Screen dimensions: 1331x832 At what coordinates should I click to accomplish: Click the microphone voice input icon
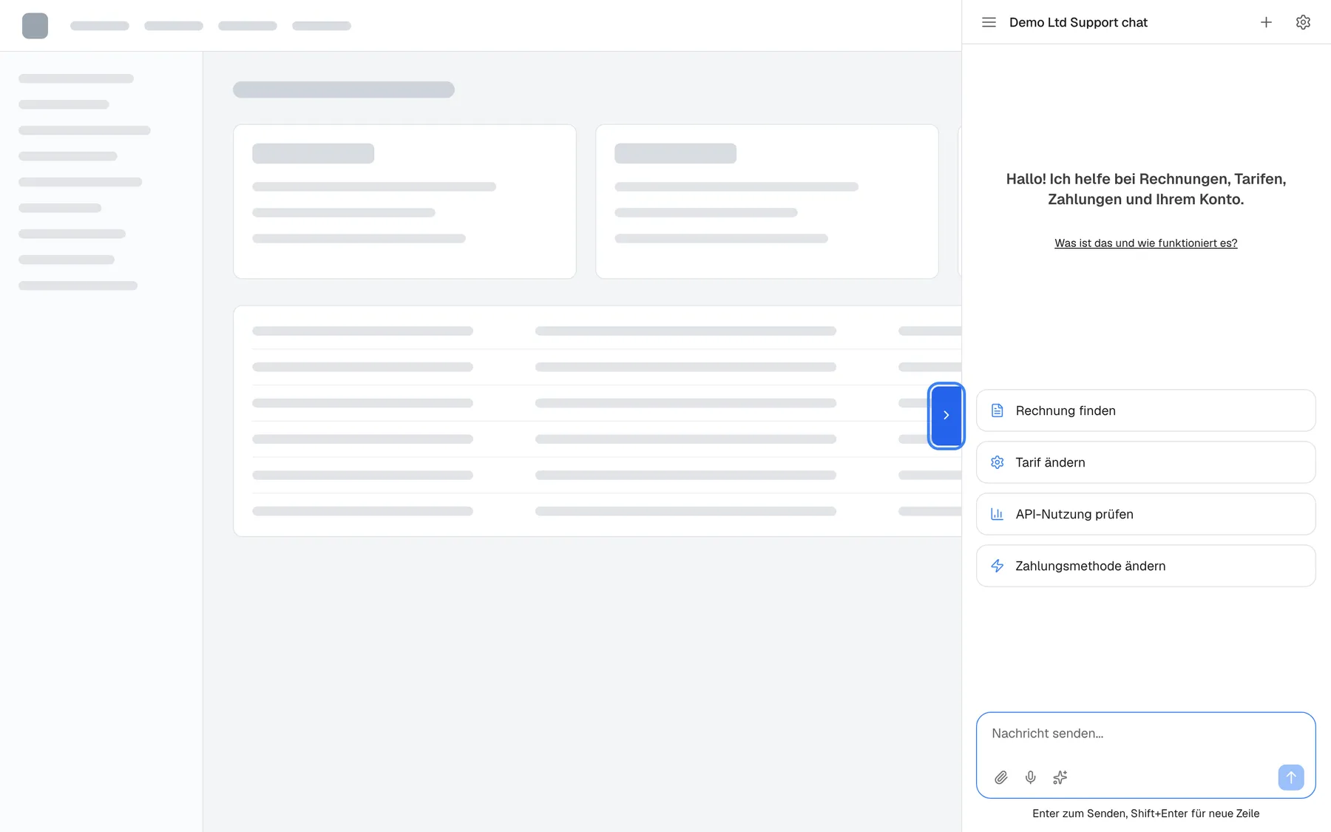[1030, 777]
